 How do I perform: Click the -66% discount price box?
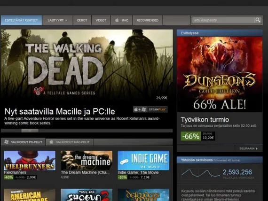pyautogui.click(x=198, y=136)
